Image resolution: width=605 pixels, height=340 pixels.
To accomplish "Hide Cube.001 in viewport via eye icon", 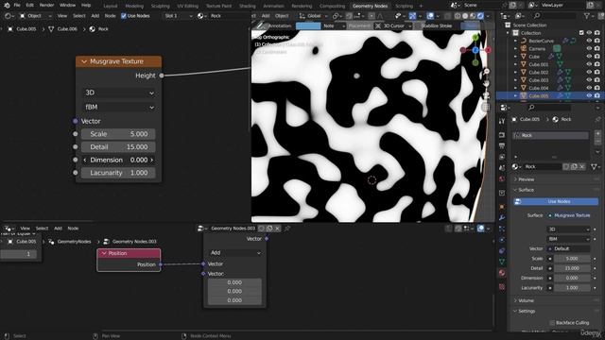I will click(589, 64).
